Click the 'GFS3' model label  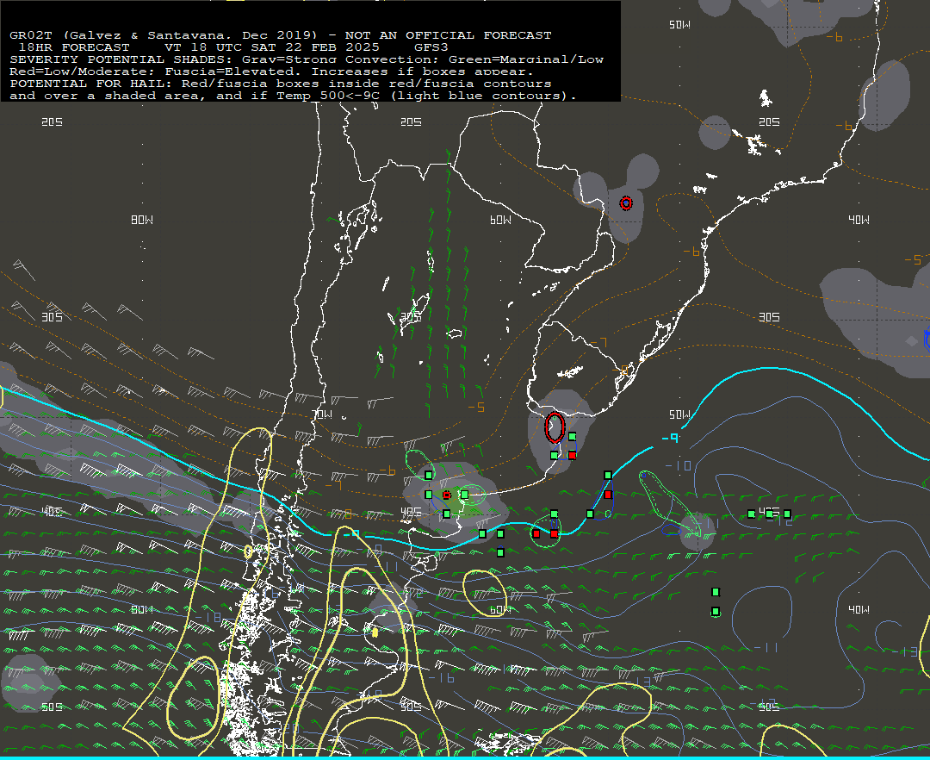(431, 47)
